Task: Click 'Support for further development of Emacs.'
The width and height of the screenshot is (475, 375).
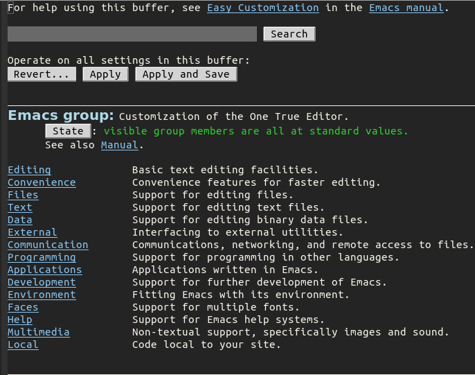Action: pos(259,282)
